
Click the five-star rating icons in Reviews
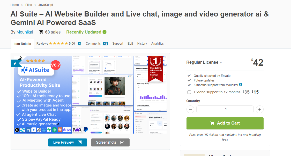[58, 44]
